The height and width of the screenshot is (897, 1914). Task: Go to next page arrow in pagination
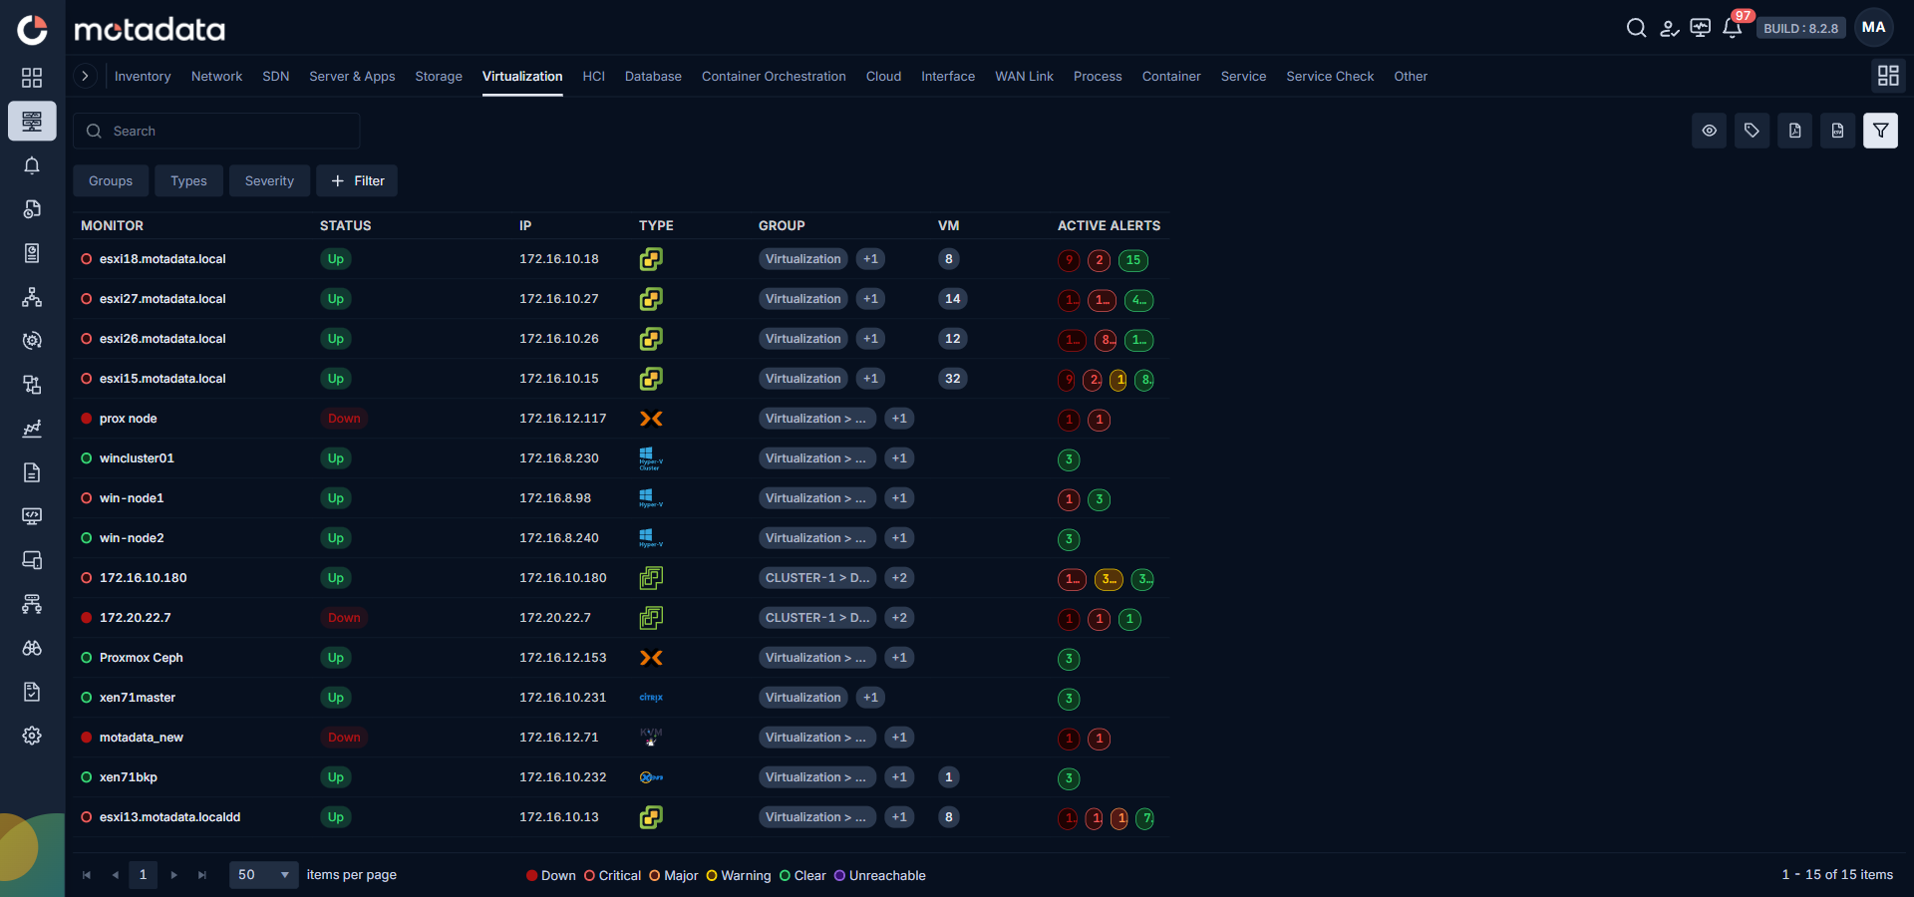coord(173,874)
